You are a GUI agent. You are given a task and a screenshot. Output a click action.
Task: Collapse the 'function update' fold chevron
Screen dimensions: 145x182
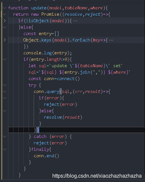pyautogui.click(x=4, y=8)
